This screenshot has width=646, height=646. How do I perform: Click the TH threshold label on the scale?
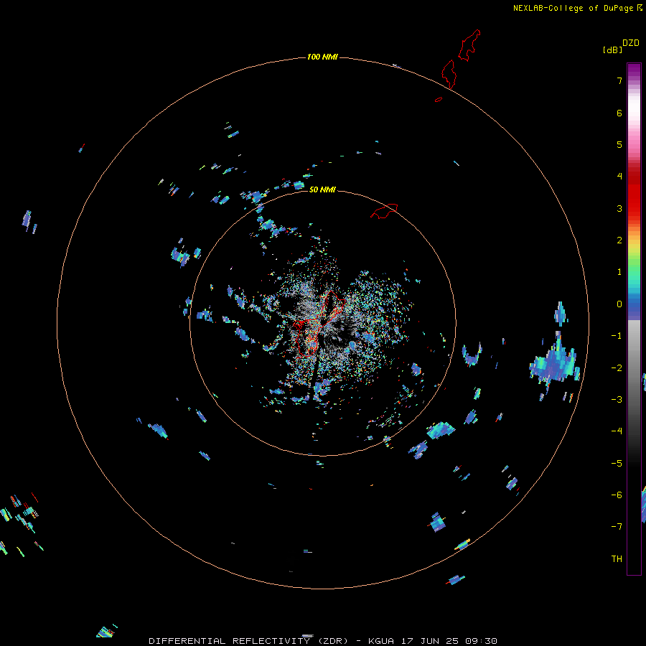[x=617, y=559]
